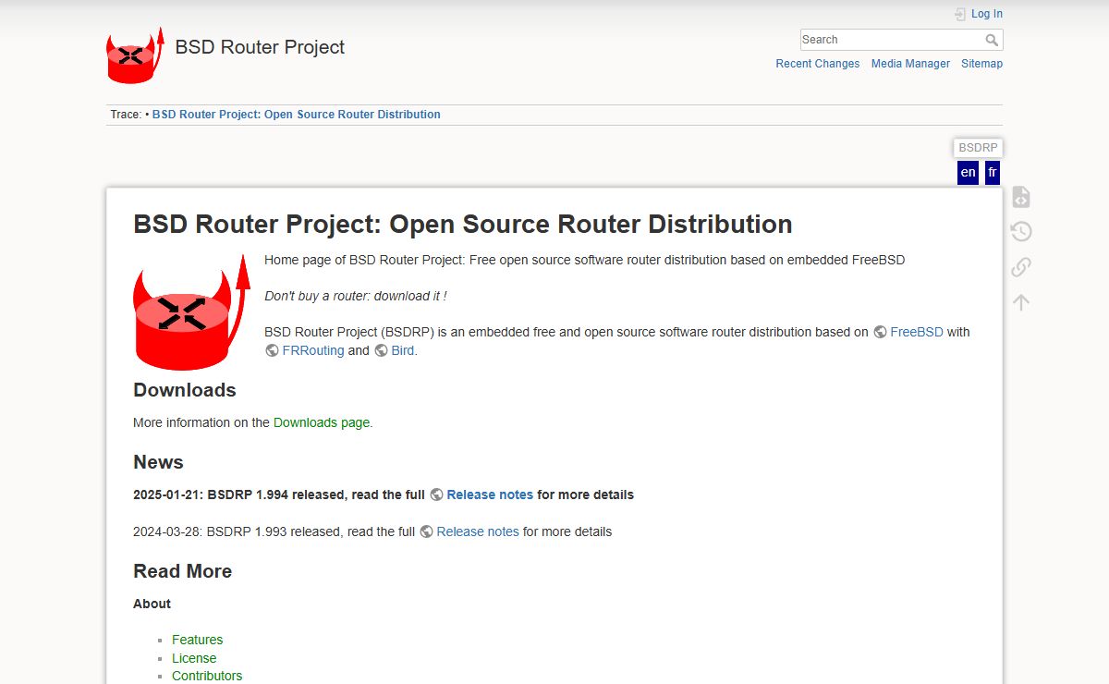The width and height of the screenshot is (1109, 684).
Task: Click the Read More heading
Action: (182, 571)
